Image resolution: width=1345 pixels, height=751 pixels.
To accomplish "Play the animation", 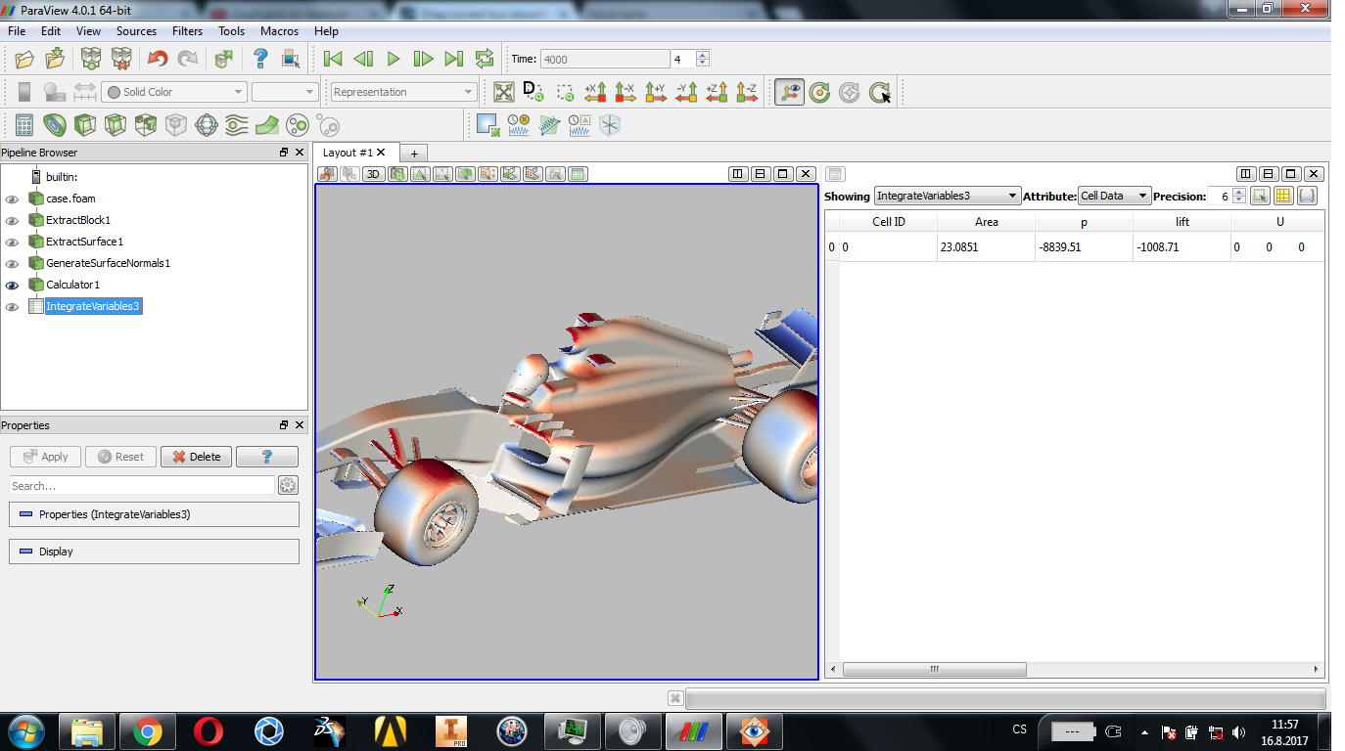I will point(394,59).
